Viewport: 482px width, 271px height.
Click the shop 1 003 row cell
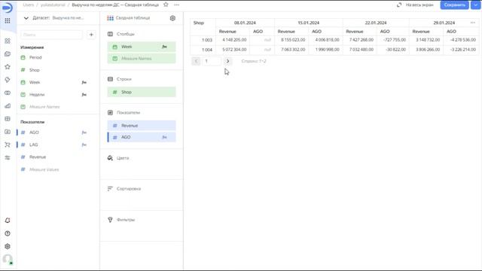(203, 40)
